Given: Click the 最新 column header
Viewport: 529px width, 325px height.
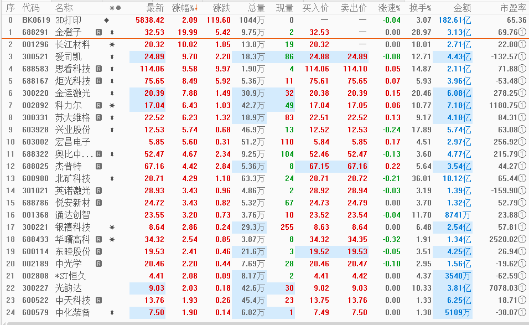Looking at the screenshot, I should point(155,8).
